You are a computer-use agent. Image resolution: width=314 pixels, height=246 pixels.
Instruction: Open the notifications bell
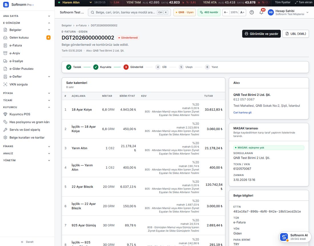pyautogui.click(x=261, y=12)
